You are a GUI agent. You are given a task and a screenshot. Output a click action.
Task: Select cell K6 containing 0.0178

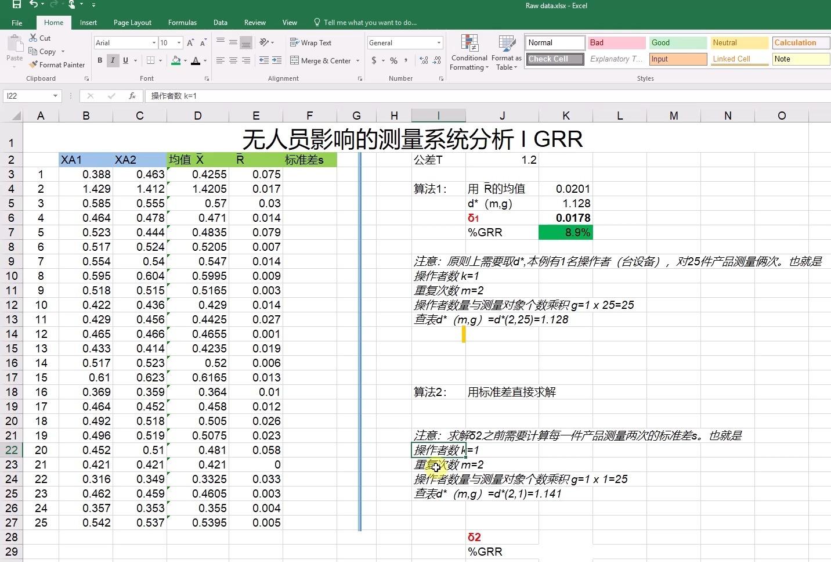tap(566, 218)
